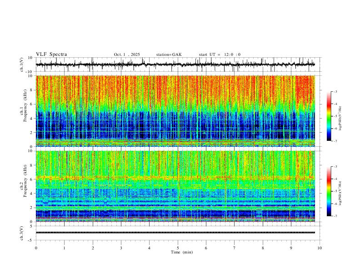Click the "ch.3(V)" axis label
Screen dimensions: 360x278
(x=22, y=233)
